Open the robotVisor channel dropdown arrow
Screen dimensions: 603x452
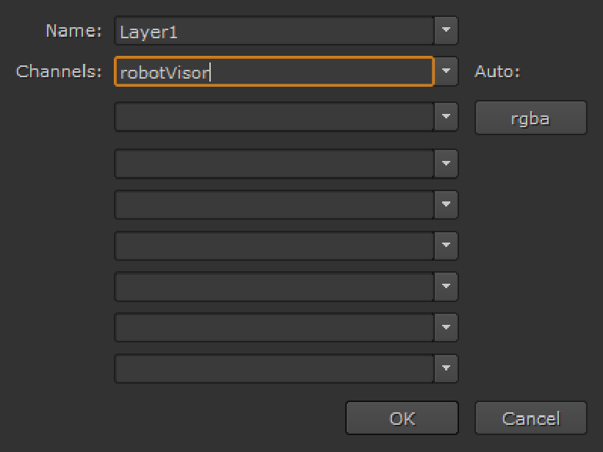point(446,72)
